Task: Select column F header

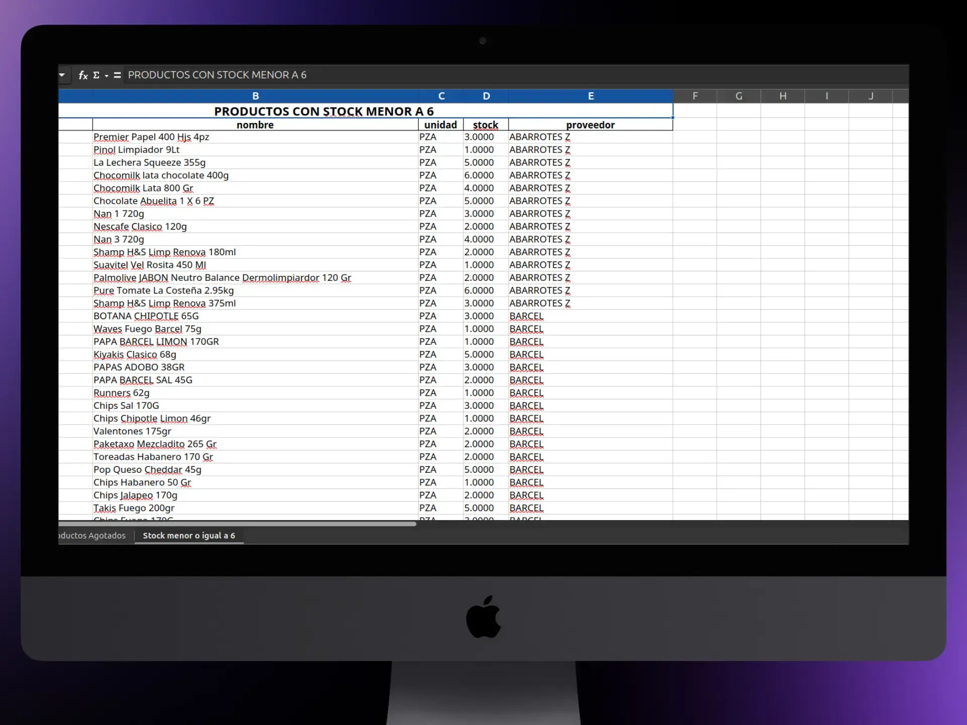Action: (x=695, y=96)
